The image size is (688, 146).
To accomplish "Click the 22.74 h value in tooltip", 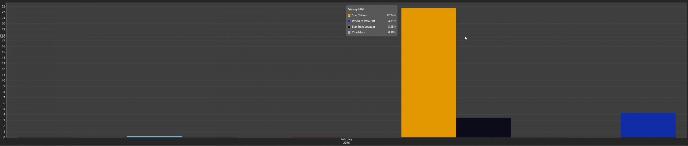I will coord(391,15).
